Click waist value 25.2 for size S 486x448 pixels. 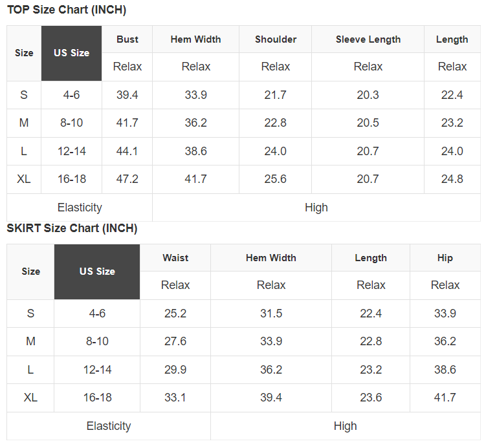175,314
